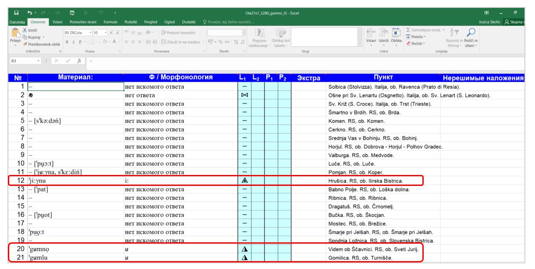
Task: Click the Undo arrow icon
Action: pos(30,13)
